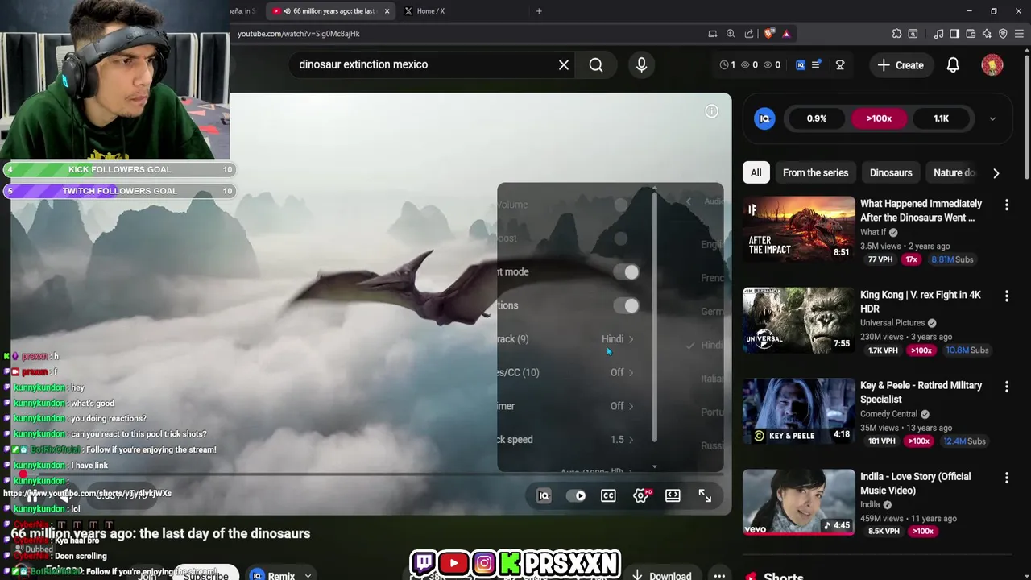Click the video info card icon
The image size is (1031, 580).
click(711, 112)
